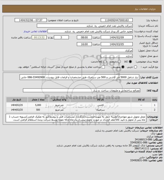Select the کاشی item name cell
The height and width of the screenshot is (180, 164).
(x=100, y=105)
